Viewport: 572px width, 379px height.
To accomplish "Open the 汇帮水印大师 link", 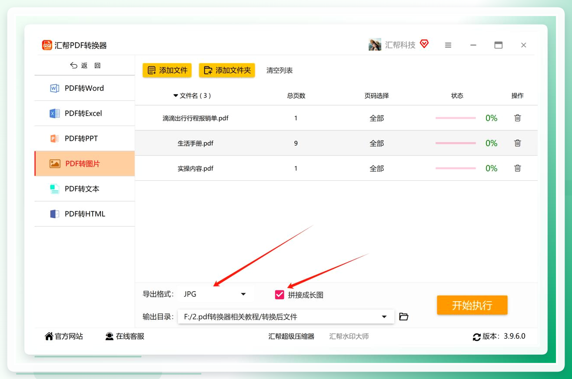I will click(349, 336).
